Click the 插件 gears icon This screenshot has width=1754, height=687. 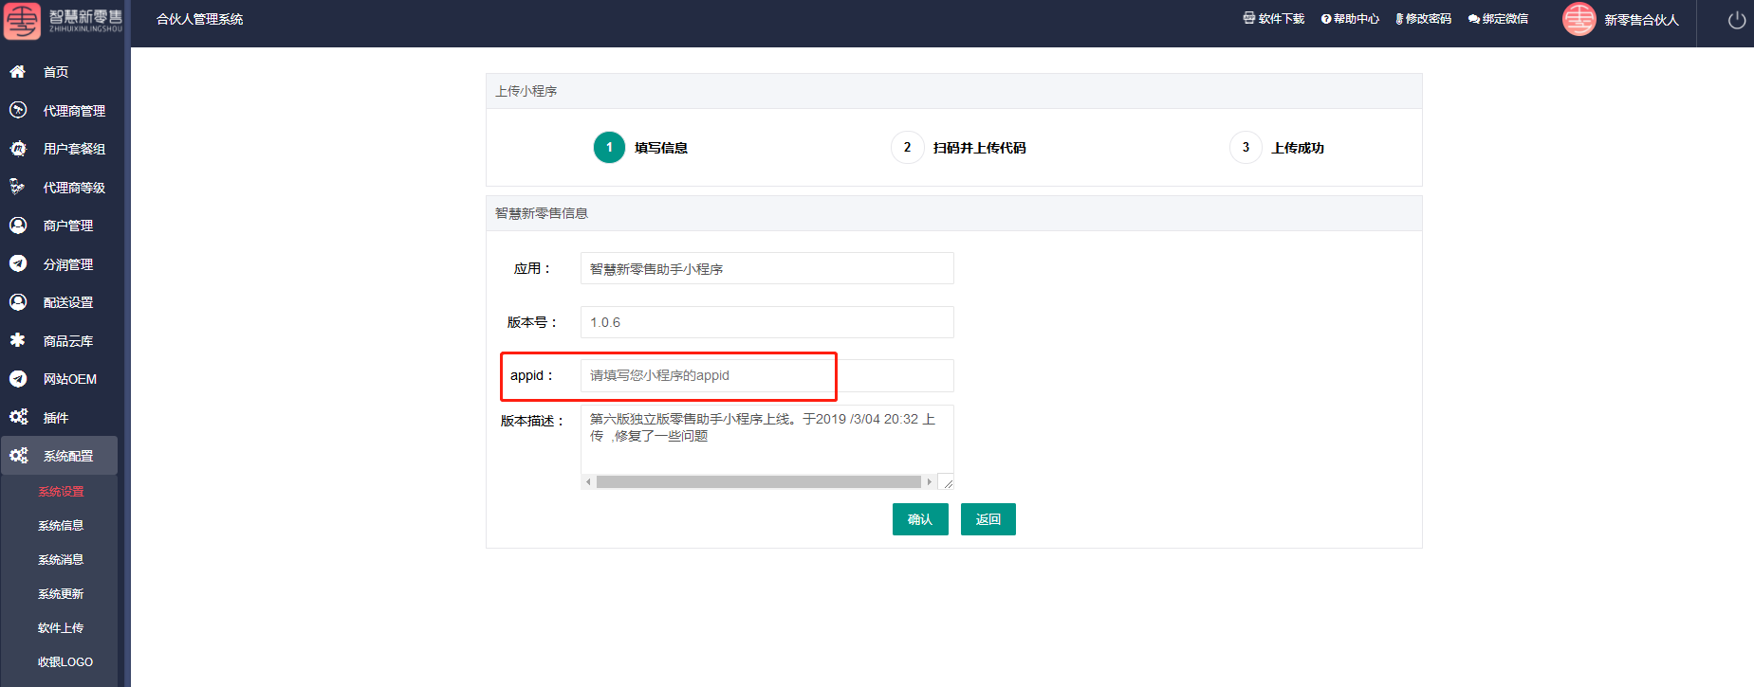click(18, 416)
